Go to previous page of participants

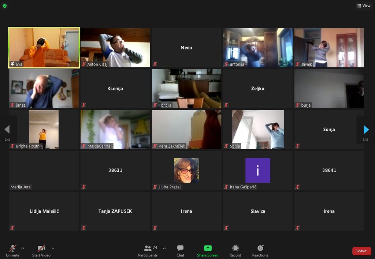click(x=7, y=129)
